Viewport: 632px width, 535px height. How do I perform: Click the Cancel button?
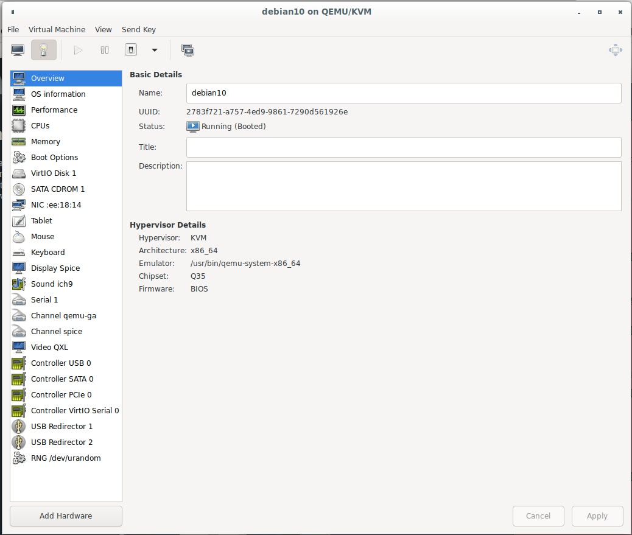(538, 516)
